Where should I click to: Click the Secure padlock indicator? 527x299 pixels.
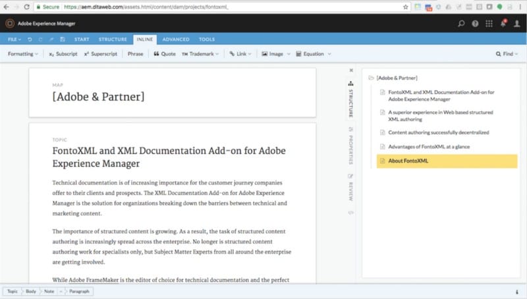click(47, 7)
